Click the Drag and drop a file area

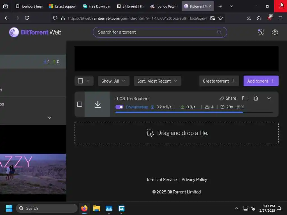(x=177, y=133)
